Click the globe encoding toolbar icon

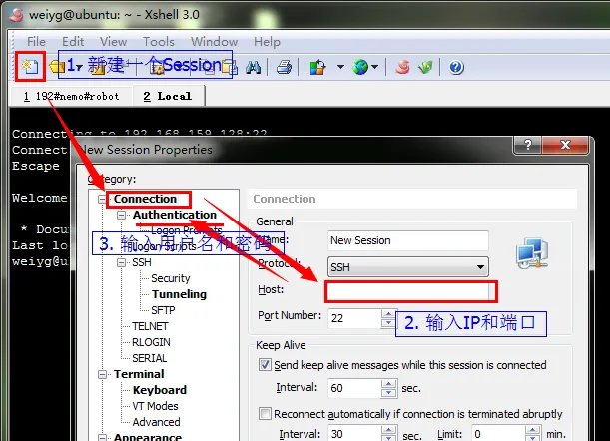[x=360, y=67]
